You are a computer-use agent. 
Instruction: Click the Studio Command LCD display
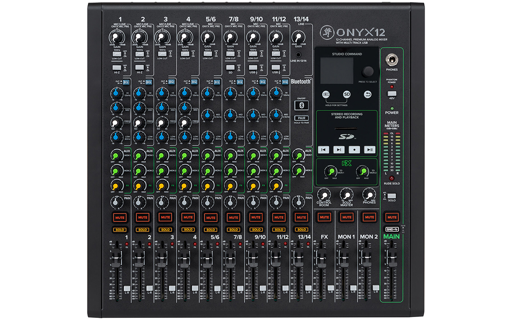point(337,70)
